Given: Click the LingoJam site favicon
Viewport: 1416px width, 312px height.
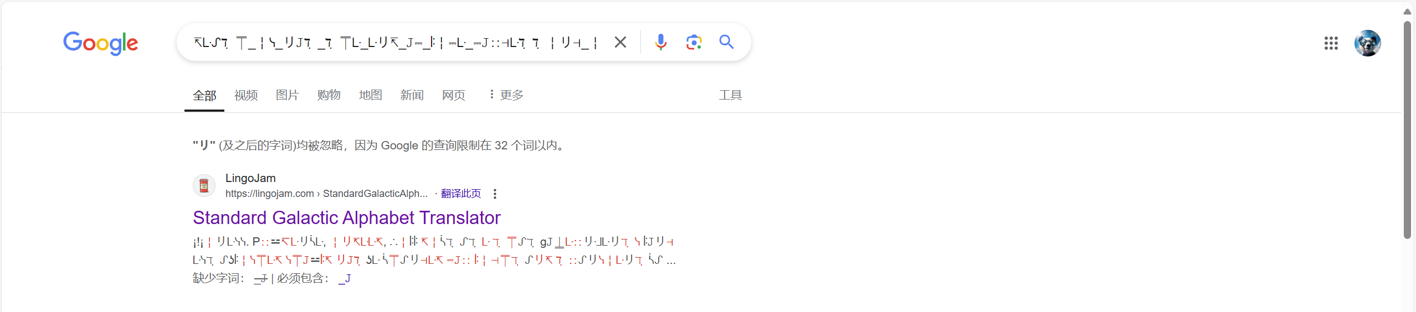Looking at the screenshot, I should tap(204, 185).
